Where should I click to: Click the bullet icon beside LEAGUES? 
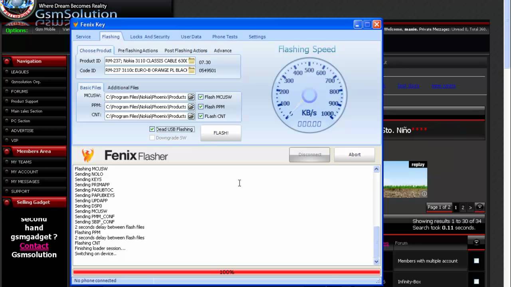pos(7,72)
